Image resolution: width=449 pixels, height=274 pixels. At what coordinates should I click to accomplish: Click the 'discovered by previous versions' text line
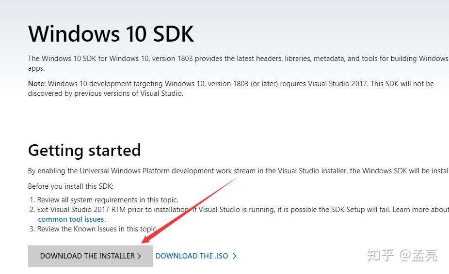105,93
